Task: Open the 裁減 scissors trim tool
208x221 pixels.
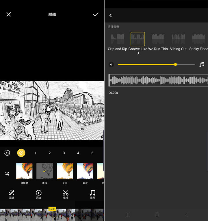Action: pos(66,194)
